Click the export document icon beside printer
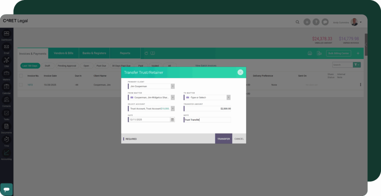The image size is (381, 196). [319, 53]
